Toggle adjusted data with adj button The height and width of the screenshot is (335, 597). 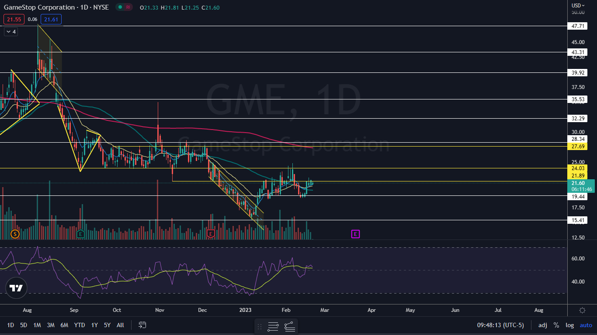click(542, 325)
